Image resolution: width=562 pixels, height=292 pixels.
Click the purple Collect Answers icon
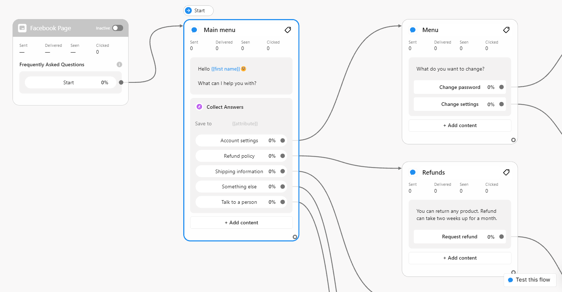pyautogui.click(x=199, y=107)
